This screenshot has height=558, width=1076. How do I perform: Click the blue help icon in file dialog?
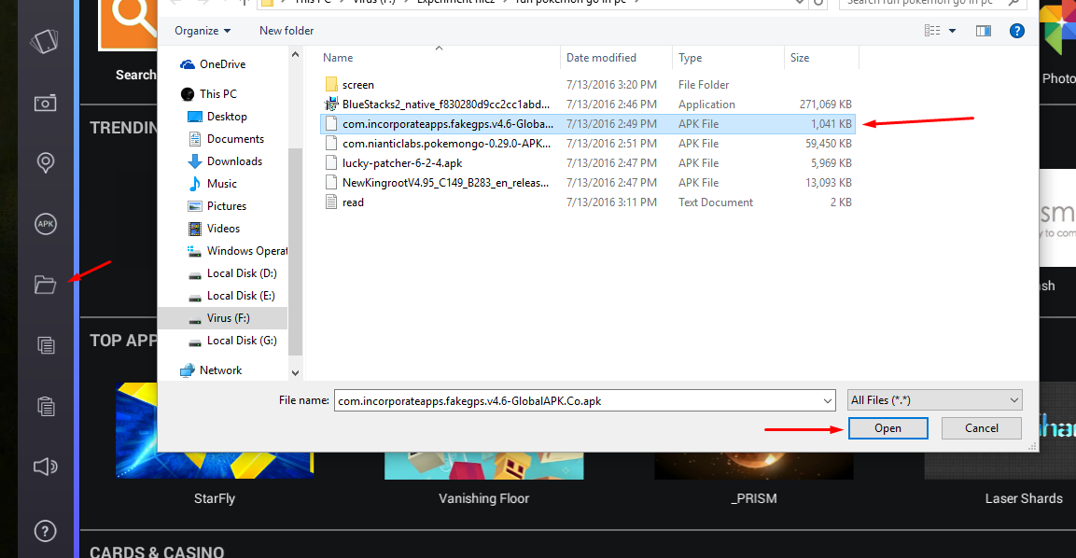(1017, 31)
